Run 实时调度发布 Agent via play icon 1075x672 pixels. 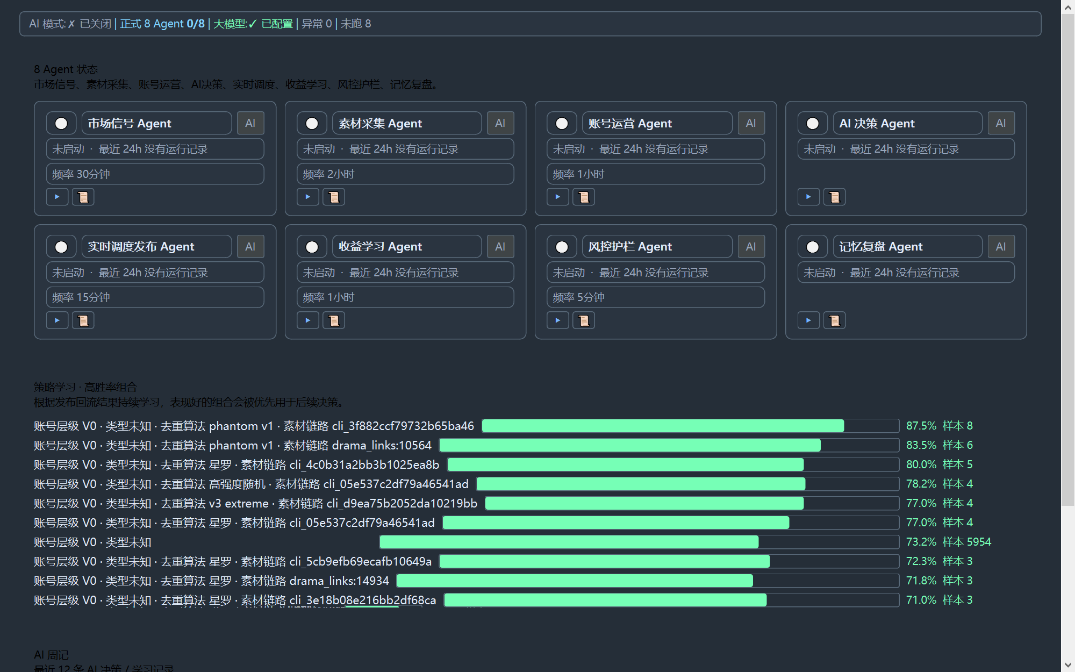(x=57, y=320)
